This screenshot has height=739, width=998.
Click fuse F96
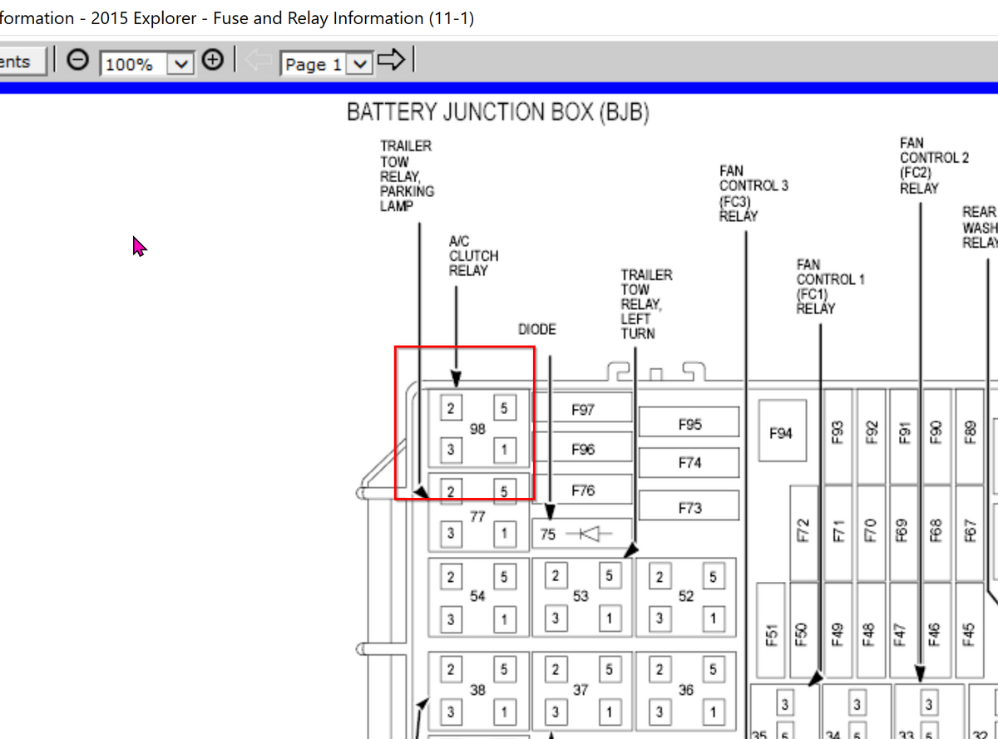[583, 449]
